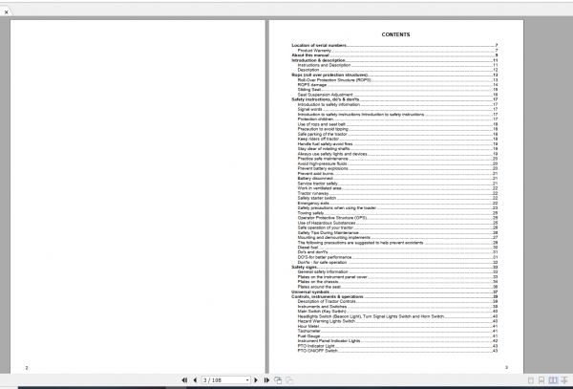Click 'Precaution to avoid tipping' entry
The width and height of the screenshot is (573, 389).
[x=323, y=129]
